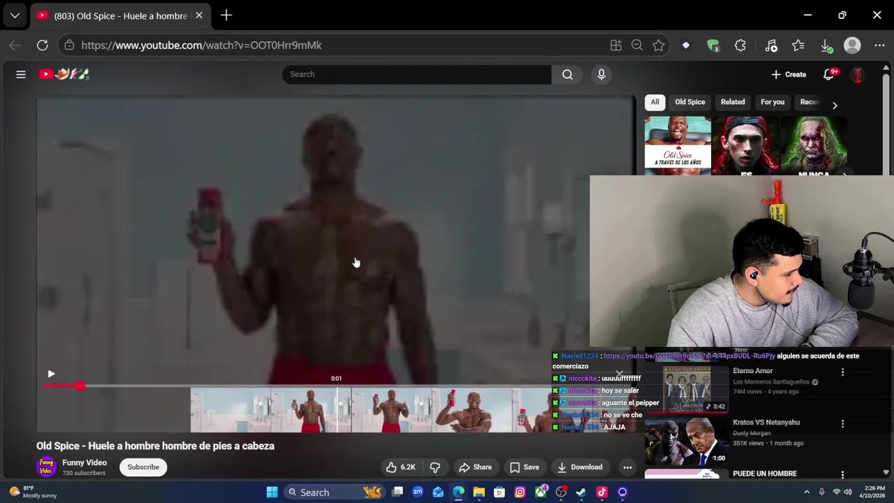Open Funny Video channel avatar
Image resolution: width=894 pixels, height=503 pixels.
coord(46,467)
